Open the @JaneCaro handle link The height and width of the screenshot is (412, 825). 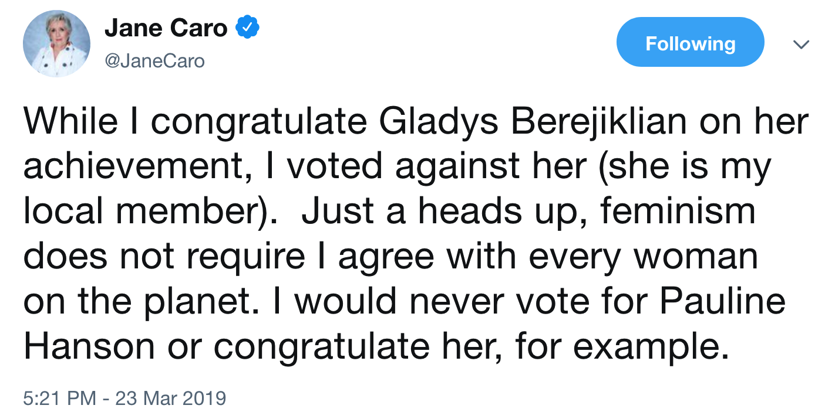point(154,60)
